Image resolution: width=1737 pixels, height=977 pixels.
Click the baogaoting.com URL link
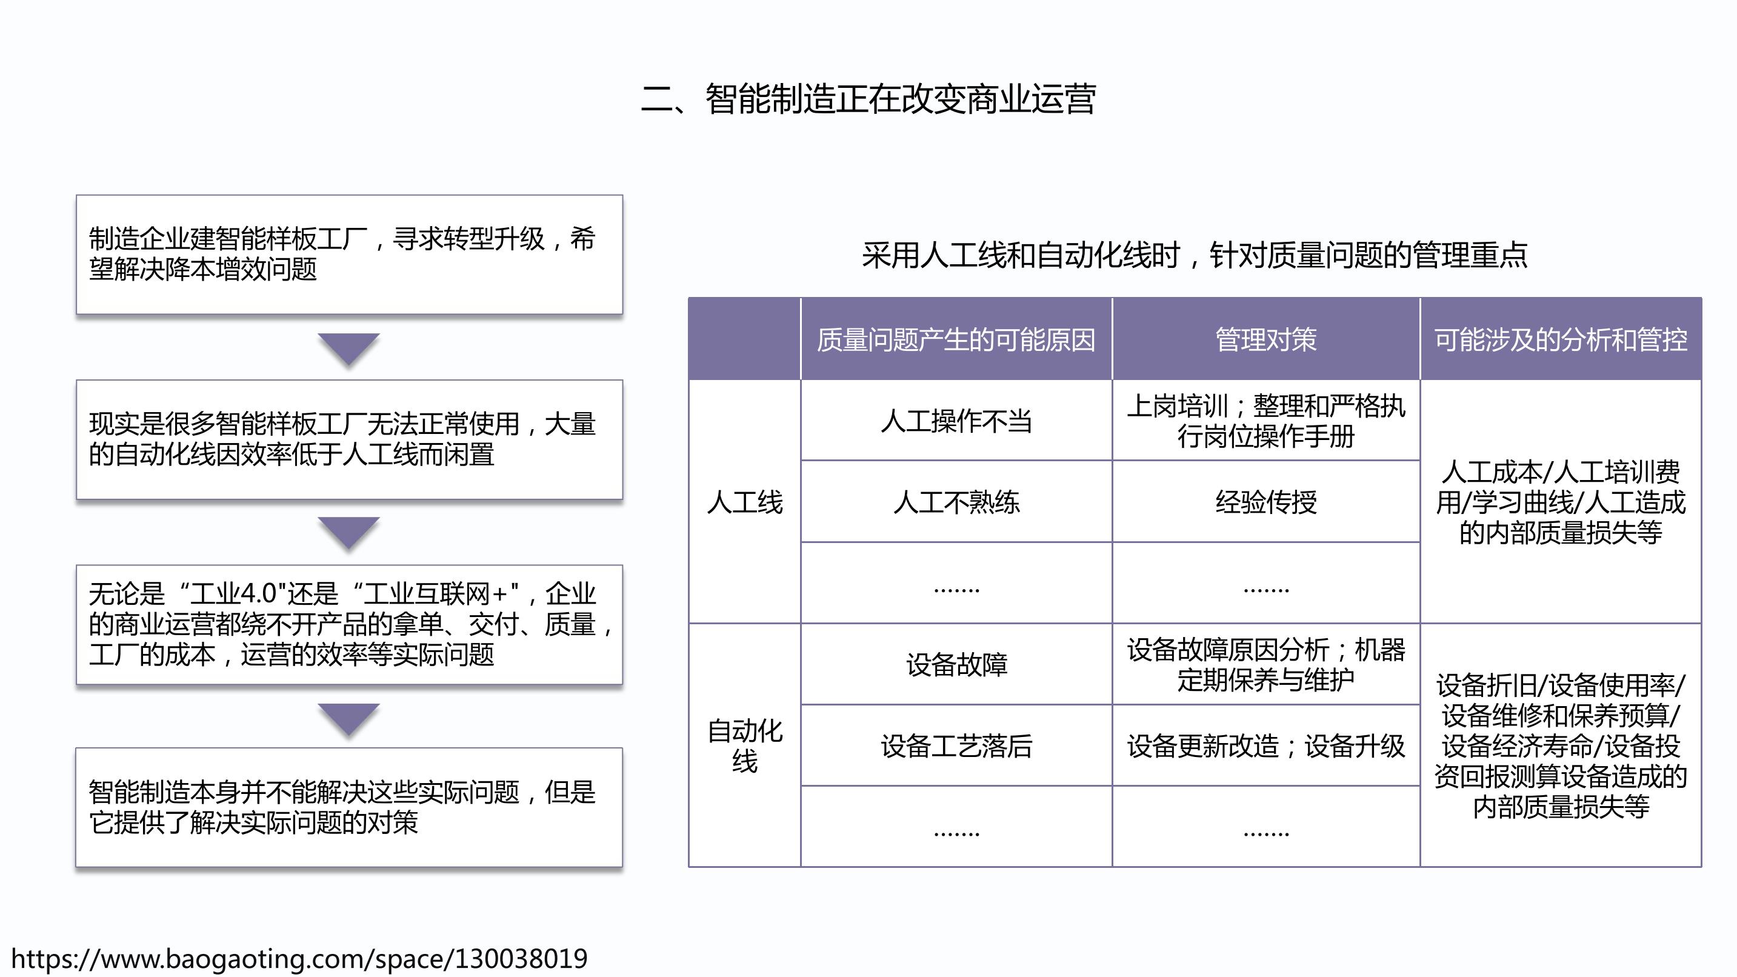tap(299, 958)
